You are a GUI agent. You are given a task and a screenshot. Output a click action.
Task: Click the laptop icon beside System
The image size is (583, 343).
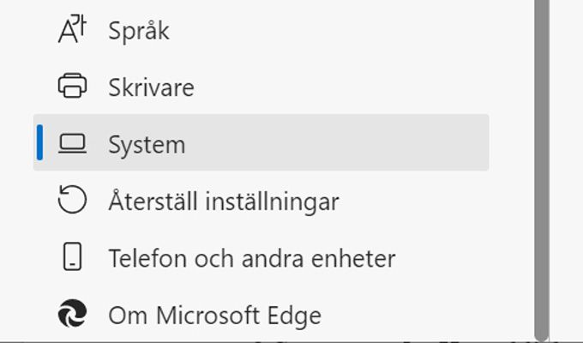click(72, 143)
